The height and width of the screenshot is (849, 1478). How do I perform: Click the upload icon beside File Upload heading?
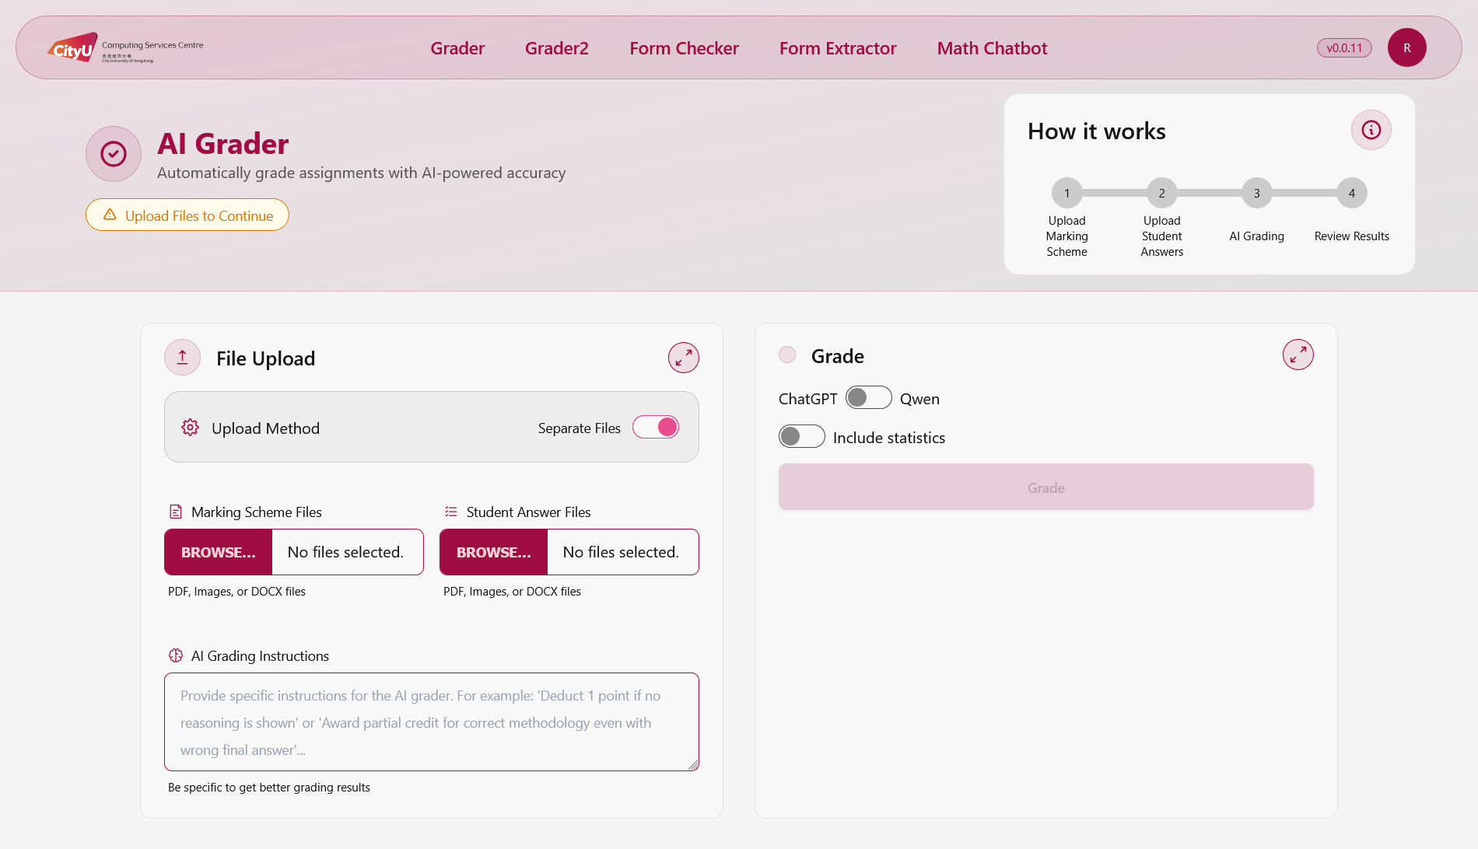182,357
